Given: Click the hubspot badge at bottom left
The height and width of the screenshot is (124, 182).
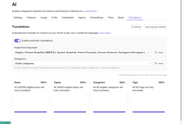Looking at the screenshot, I should pos(5,123).
